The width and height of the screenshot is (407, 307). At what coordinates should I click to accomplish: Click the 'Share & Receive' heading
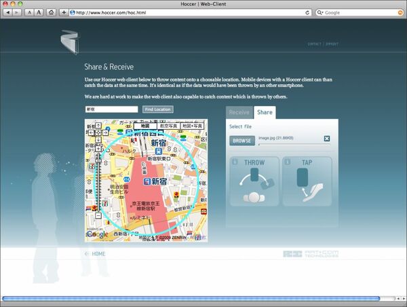(x=109, y=67)
